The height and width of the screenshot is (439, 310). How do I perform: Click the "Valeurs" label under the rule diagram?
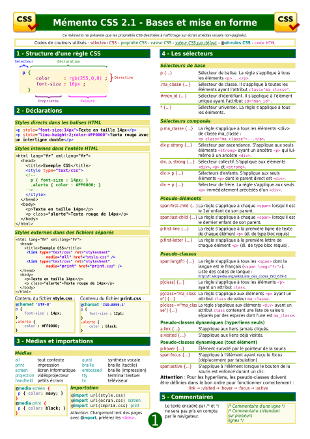tap(87, 101)
